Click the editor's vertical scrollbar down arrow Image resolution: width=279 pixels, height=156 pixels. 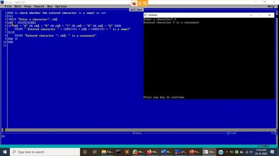(277, 127)
